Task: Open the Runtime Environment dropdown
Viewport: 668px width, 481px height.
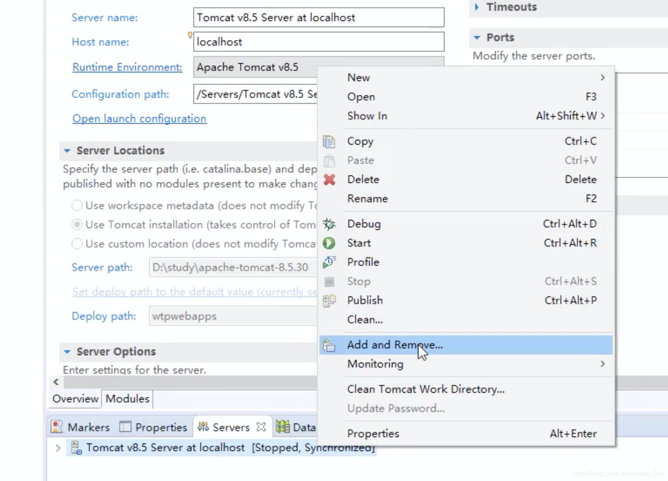Action: pos(318,67)
